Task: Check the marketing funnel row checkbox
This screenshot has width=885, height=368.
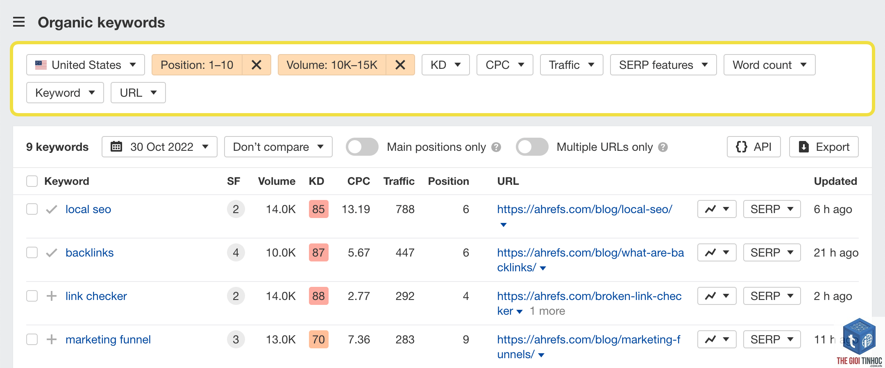Action: pos(32,339)
